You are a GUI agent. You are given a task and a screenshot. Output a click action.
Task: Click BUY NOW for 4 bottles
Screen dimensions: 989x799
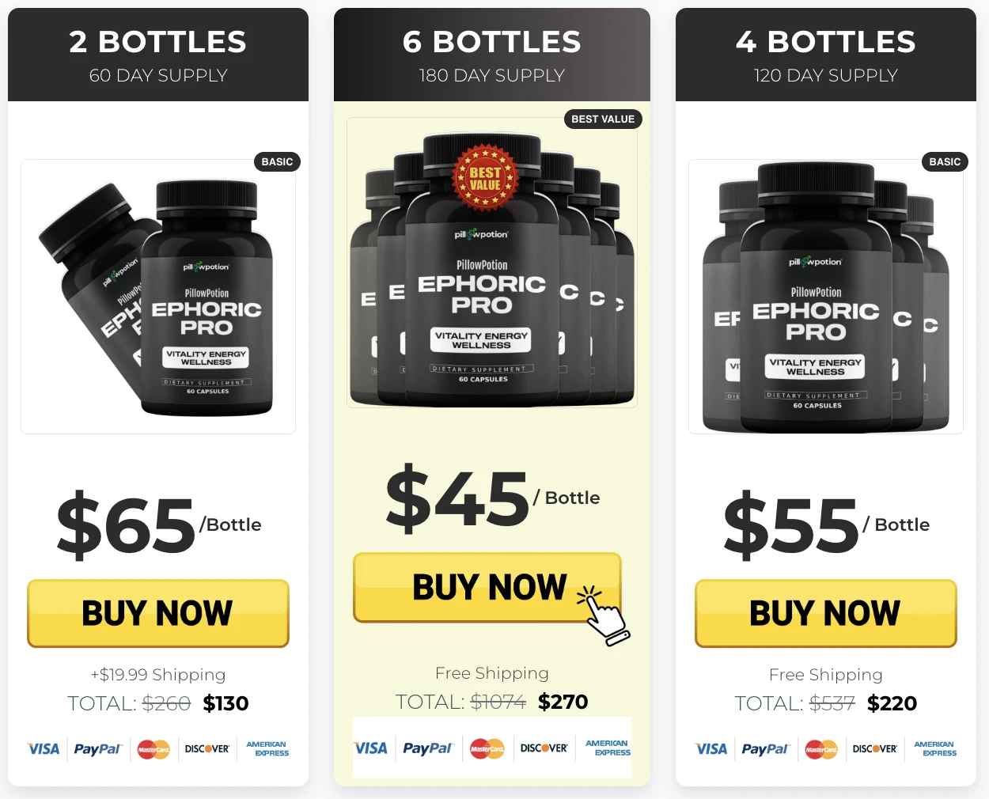[x=826, y=613]
